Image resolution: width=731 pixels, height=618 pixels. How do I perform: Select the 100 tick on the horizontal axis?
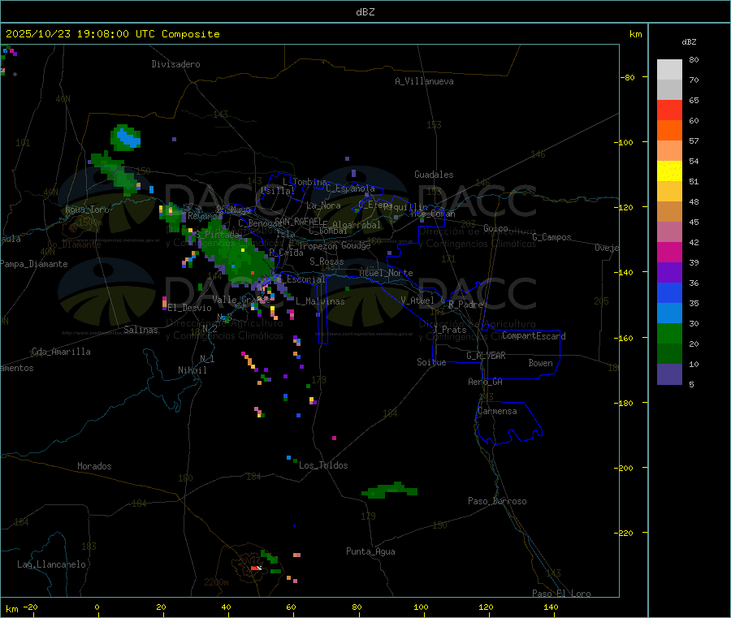click(x=421, y=607)
